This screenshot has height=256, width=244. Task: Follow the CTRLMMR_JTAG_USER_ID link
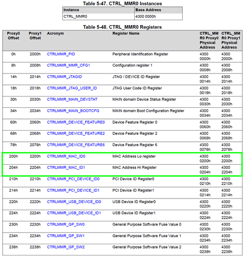tap(72, 88)
